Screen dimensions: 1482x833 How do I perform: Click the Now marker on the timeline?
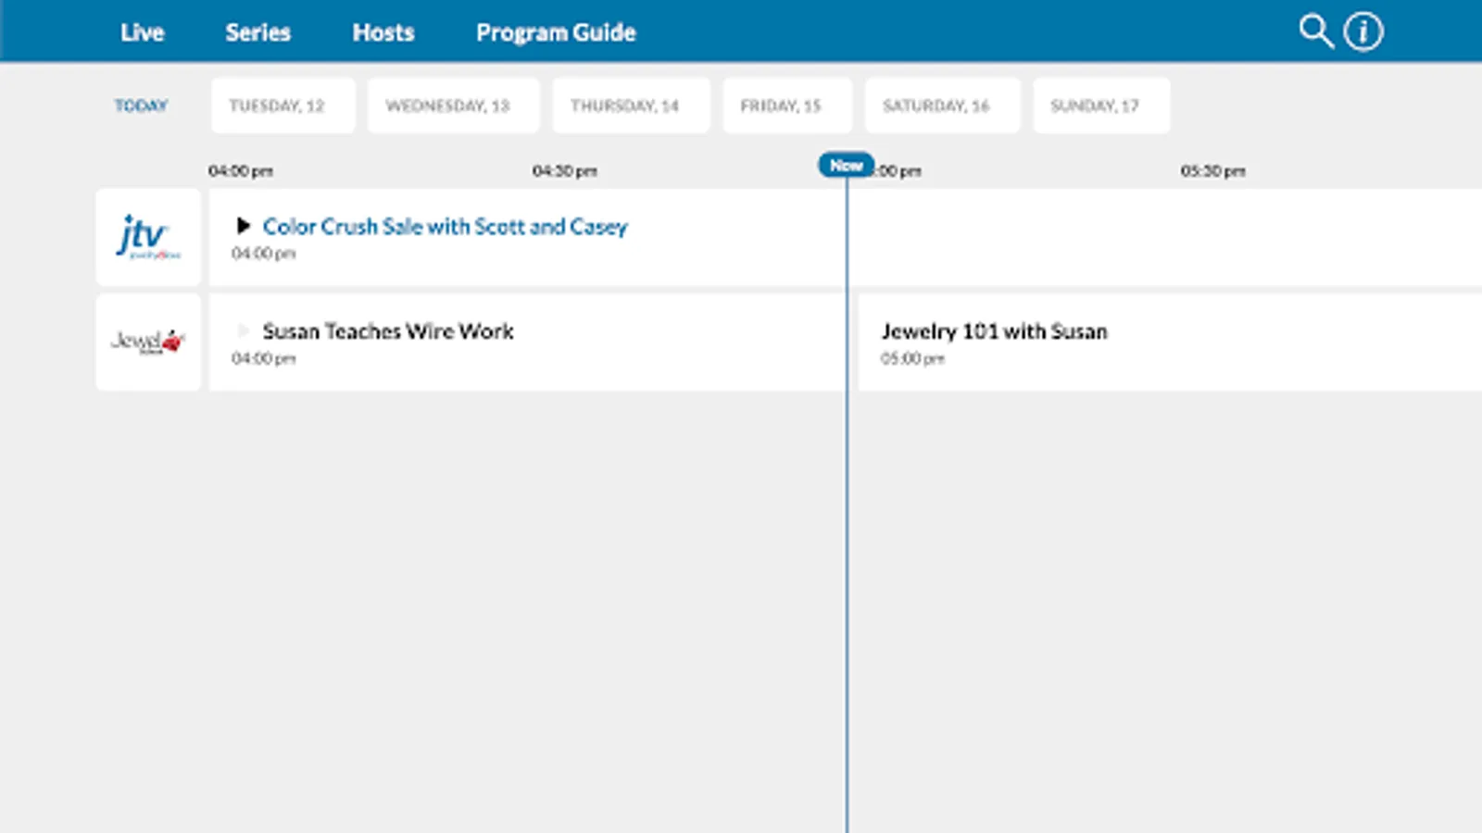[x=845, y=165]
